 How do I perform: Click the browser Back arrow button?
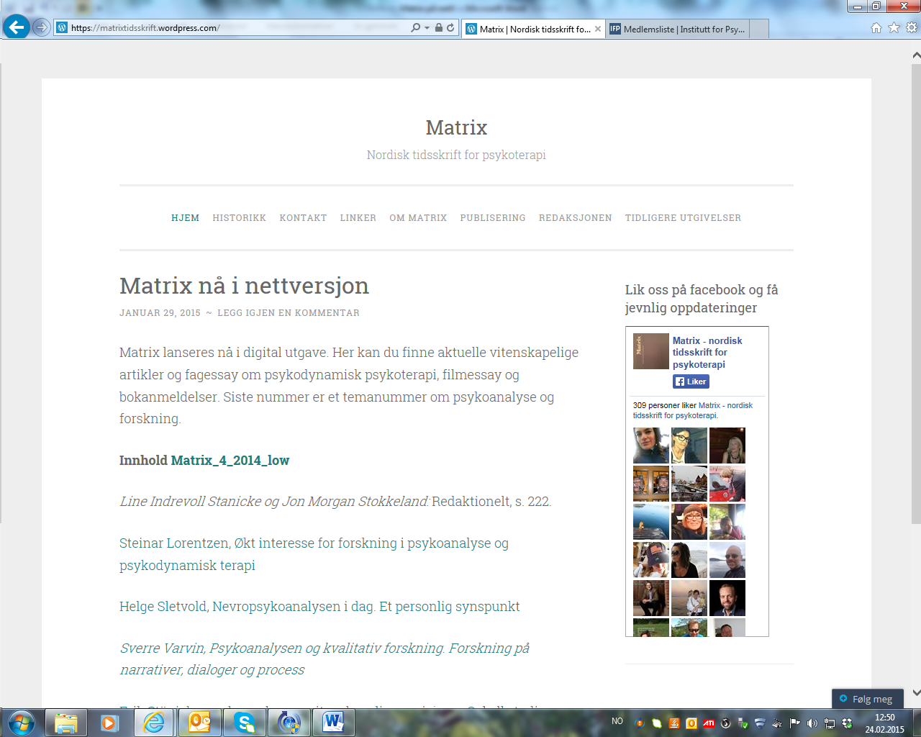pos(16,28)
